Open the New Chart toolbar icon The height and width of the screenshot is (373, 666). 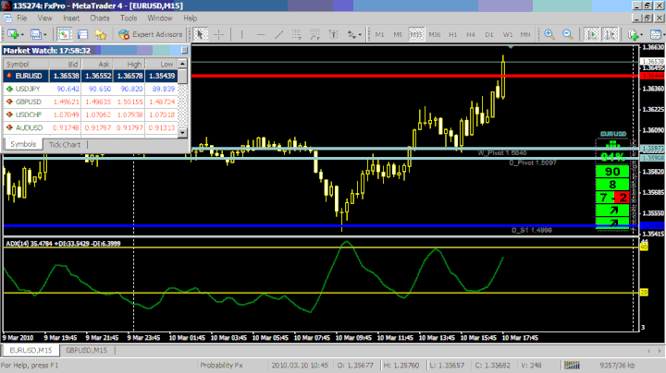click(x=12, y=34)
